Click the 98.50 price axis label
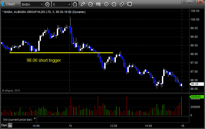 coord(194,45)
